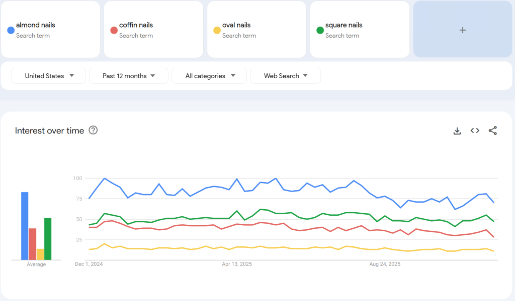Toggle the yellow dot for oval nails
The height and width of the screenshot is (301, 515).
coord(217,30)
